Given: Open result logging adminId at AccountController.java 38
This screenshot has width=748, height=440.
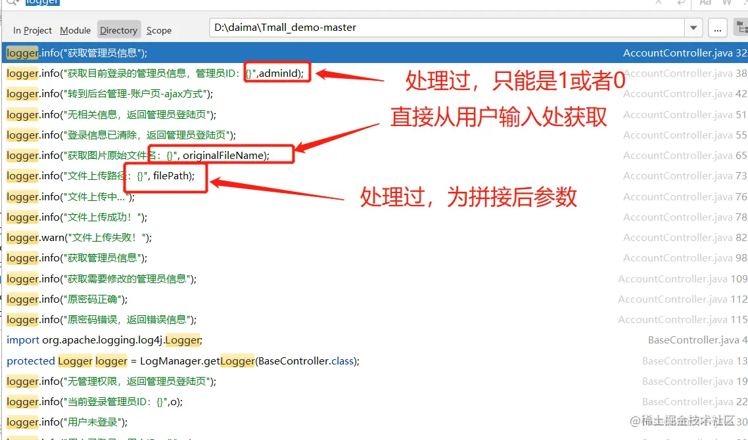Looking at the screenshot, I should click(375, 74).
